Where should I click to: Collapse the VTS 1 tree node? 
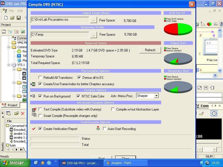(9, 65)
